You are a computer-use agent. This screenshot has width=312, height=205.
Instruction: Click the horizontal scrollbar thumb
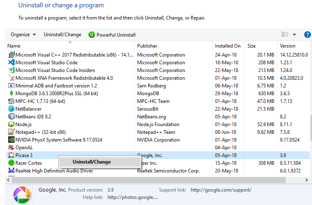[x=148, y=180]
